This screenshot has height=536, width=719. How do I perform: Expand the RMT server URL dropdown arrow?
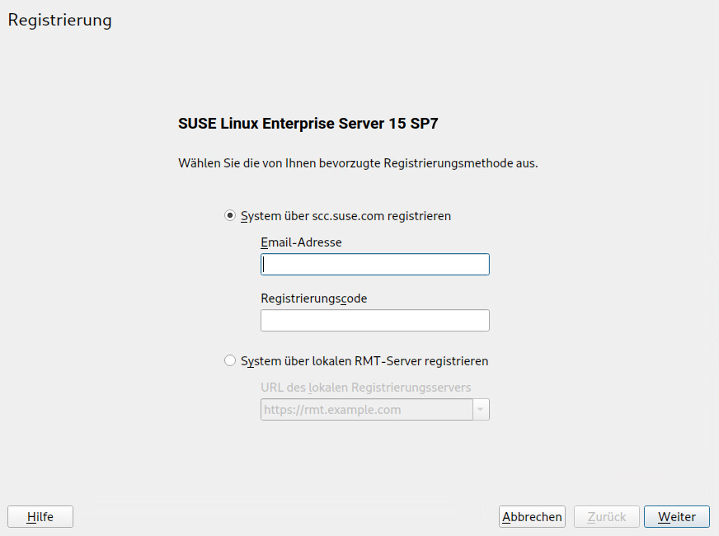481,410
